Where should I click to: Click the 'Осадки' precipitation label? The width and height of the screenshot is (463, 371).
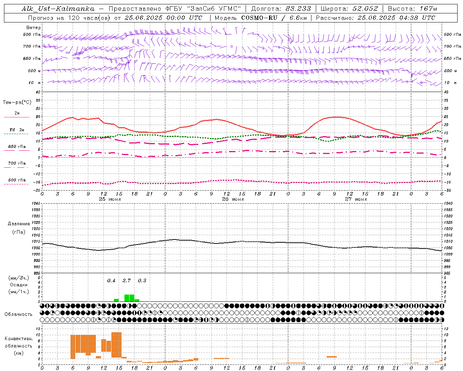tap(19, 285)
